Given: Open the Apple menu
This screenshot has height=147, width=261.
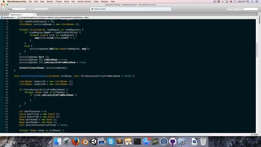Looking at the screenshot, I should (4, 1).
